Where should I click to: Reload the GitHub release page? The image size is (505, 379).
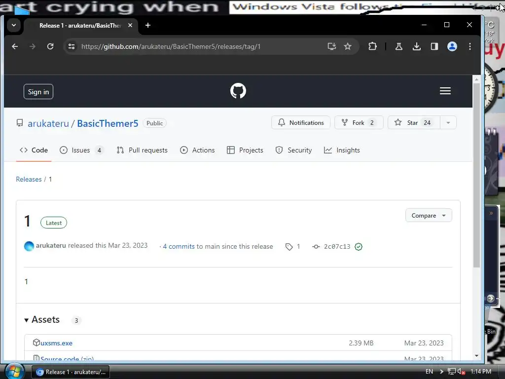coord(50,46)
